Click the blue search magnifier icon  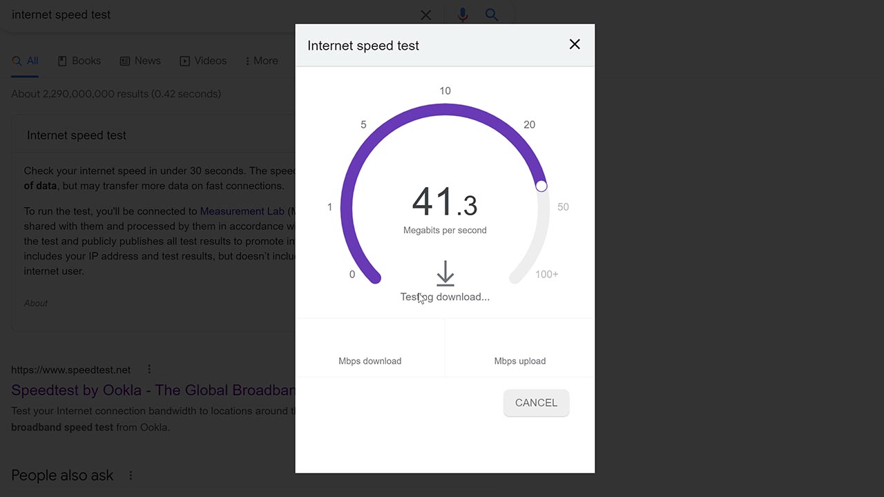[x=492, y=14]
